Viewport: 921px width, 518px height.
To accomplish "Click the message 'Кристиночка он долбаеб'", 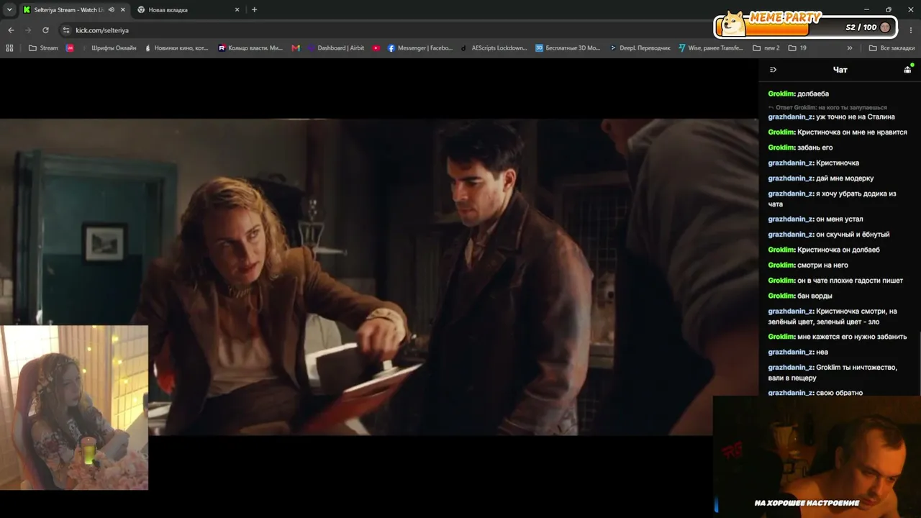I will [x=838, y=250].
